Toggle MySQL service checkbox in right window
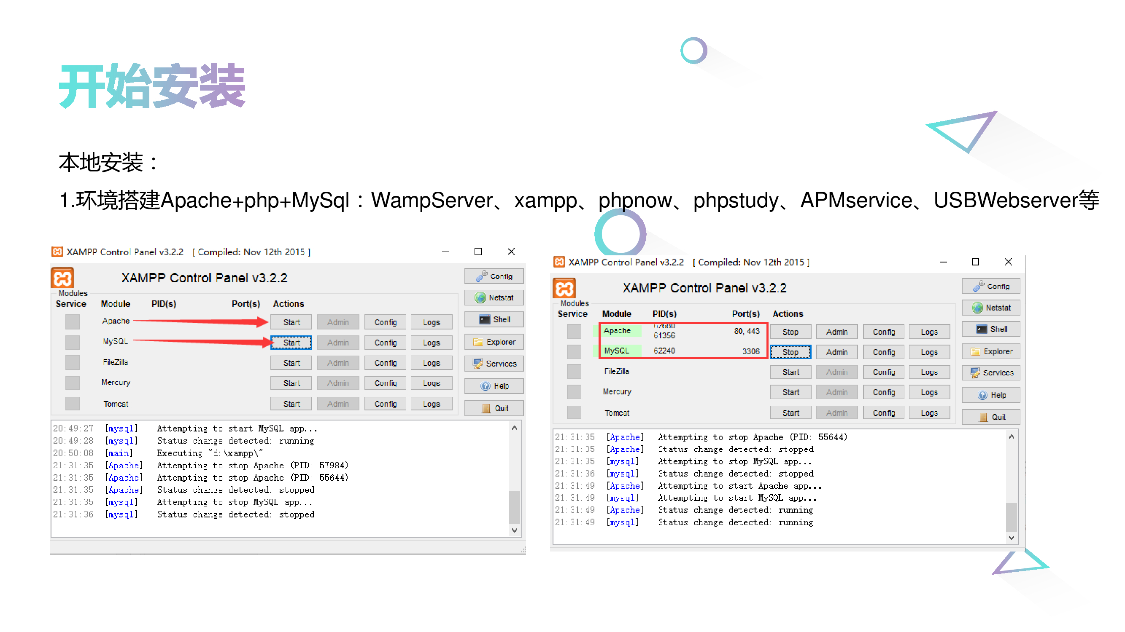The image size is (1125, 632). coord(574,352)
